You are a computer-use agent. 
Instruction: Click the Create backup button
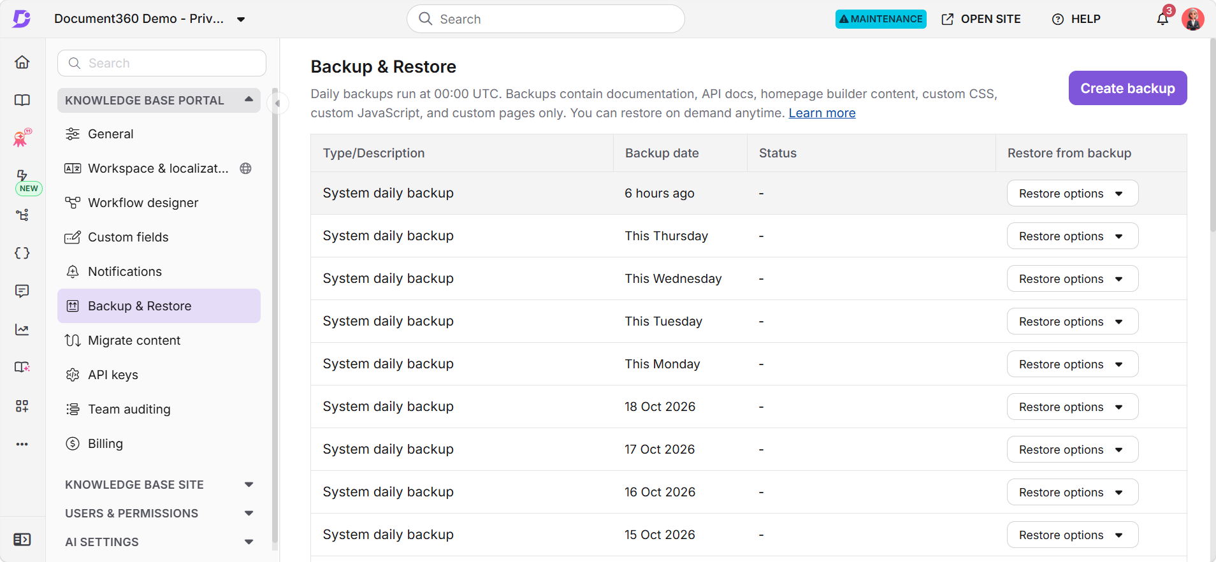[1127, 88]
